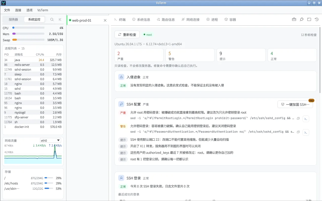Open the 网络连接 tab
This screenshot has width=322, height=201.
tap(190, 19)
